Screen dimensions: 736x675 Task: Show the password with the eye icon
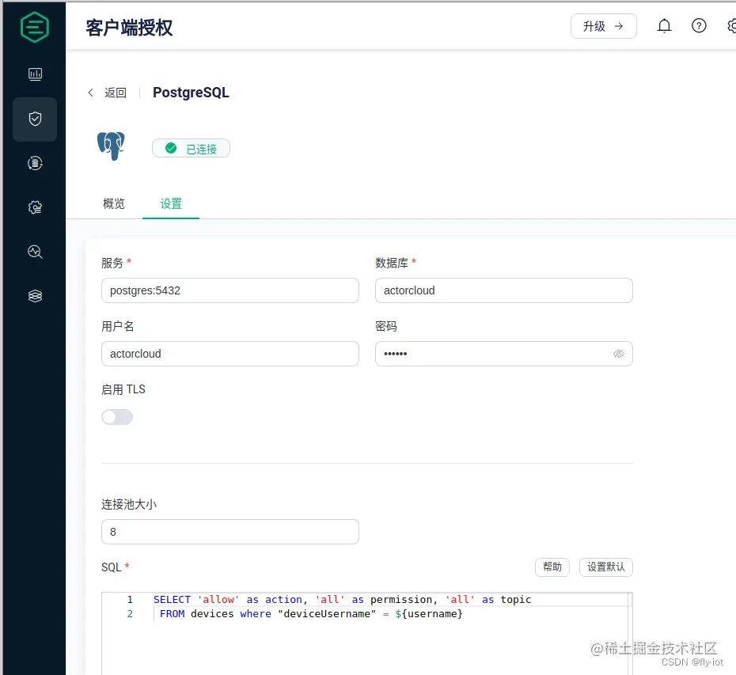pos(619,354)
